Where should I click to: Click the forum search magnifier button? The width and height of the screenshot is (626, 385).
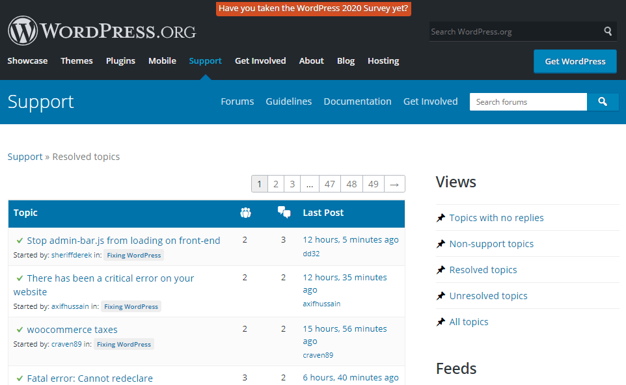click(603, 101)
